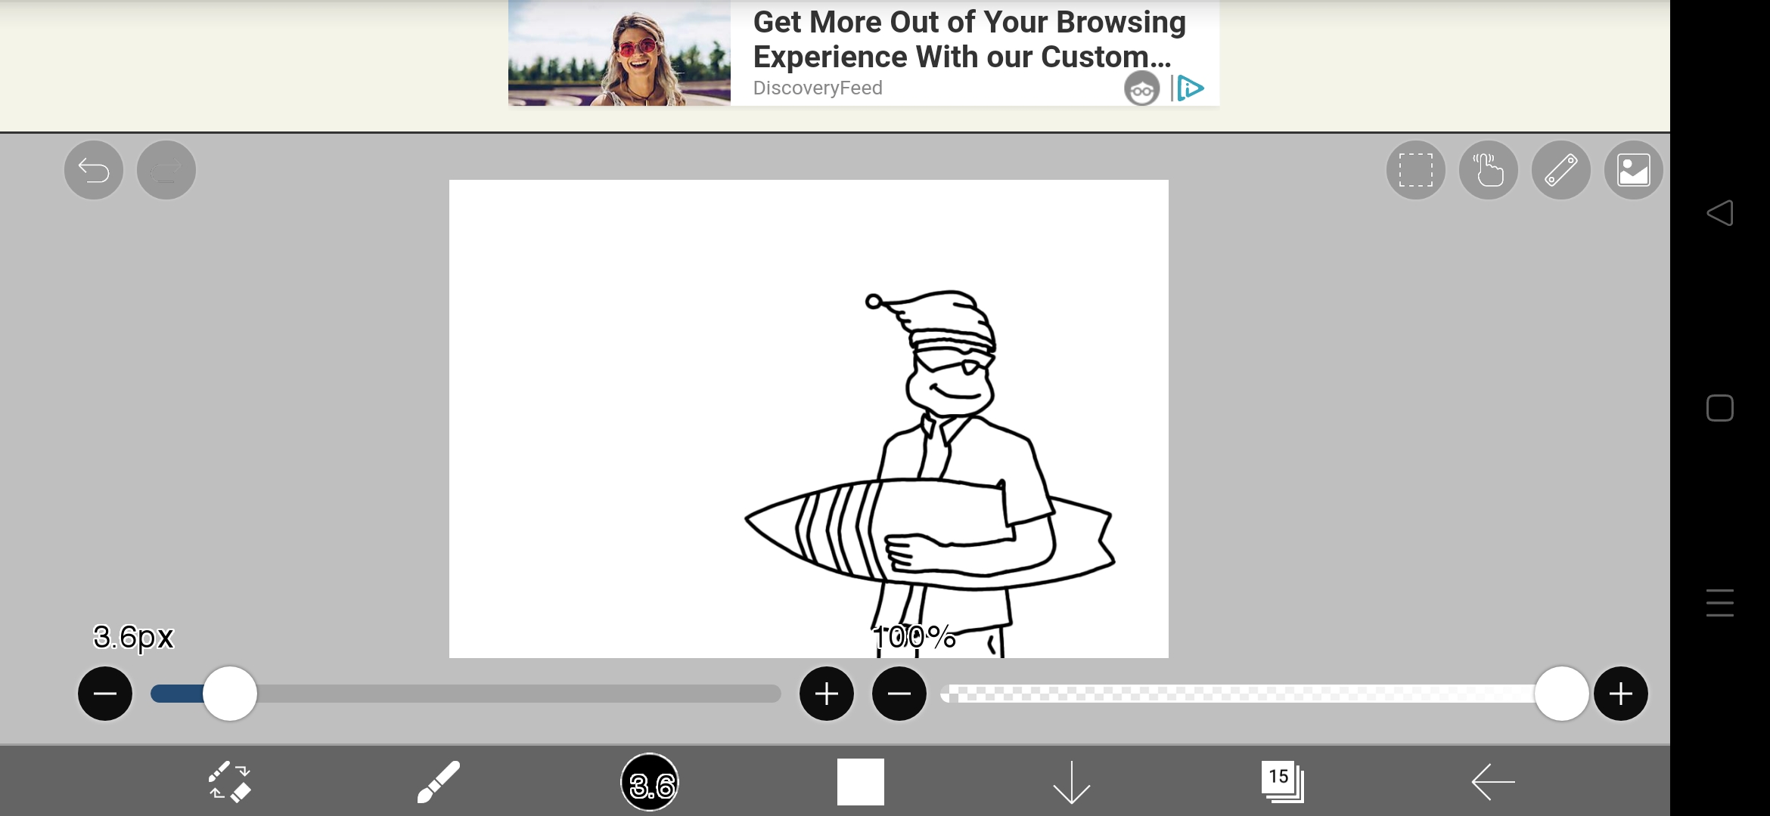
Task: Increase brush thickness with plus button
Action: tap(827, 694)
